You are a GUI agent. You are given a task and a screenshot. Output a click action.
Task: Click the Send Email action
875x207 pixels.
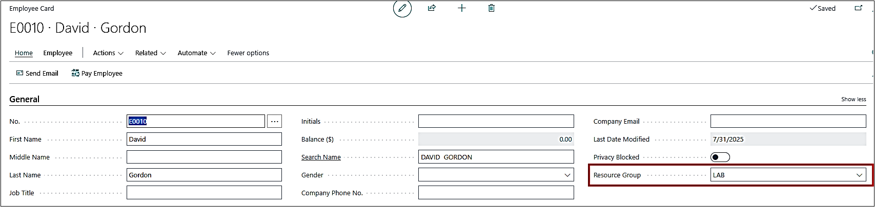click(37, 74)
